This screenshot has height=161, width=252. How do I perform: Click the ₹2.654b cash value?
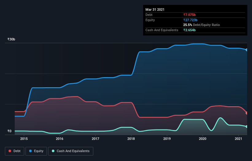(189, 30)
